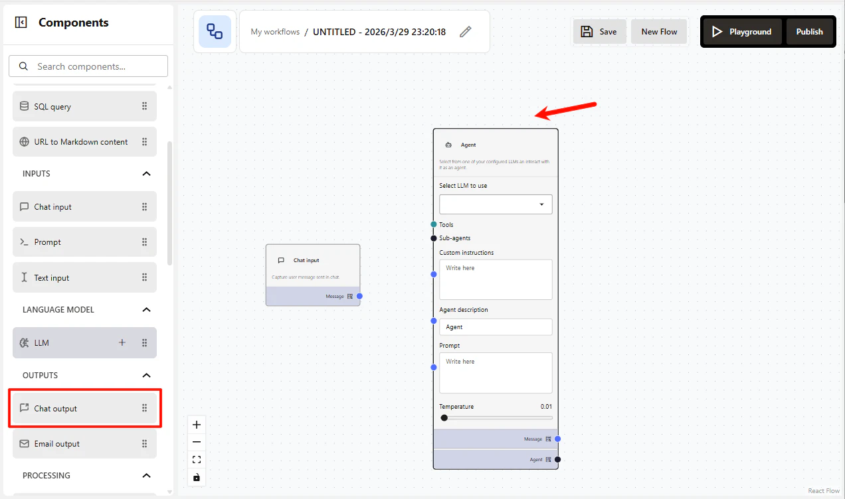Click the Email output envelope icon
This screenshot has width=845, height=499.
(x=25, y=444)
